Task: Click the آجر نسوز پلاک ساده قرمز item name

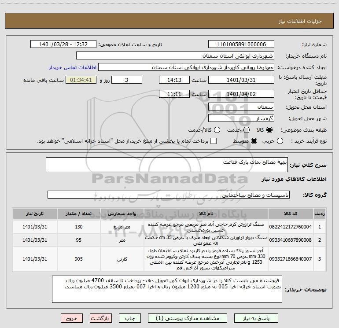Action: tap(206, 259)
